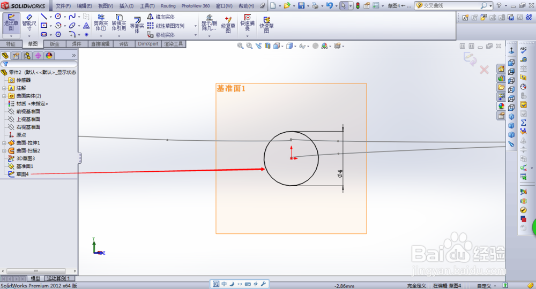Expand the 曲面-拉伸1 tree node
Viewport: 536px width, 289px height.
4,143
